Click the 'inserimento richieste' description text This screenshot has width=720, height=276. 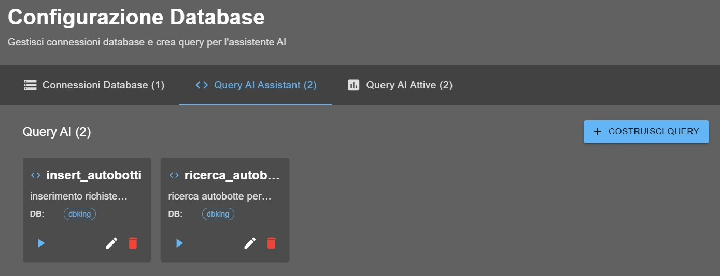click(x=79, y=196)
